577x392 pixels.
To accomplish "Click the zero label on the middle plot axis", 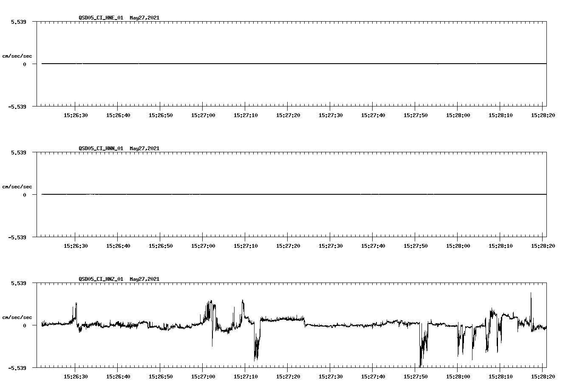I will [25, 195].
